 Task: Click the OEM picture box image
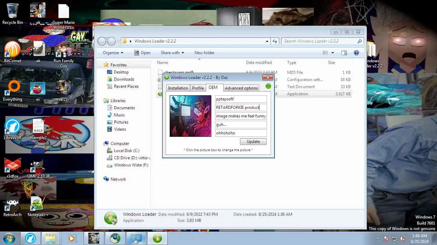point(191,116)
